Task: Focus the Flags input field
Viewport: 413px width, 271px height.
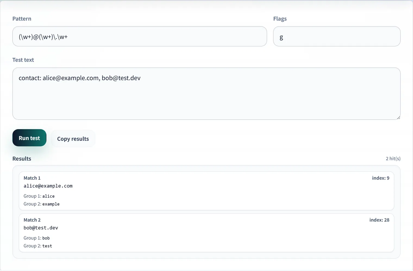Action: point(337,36)
